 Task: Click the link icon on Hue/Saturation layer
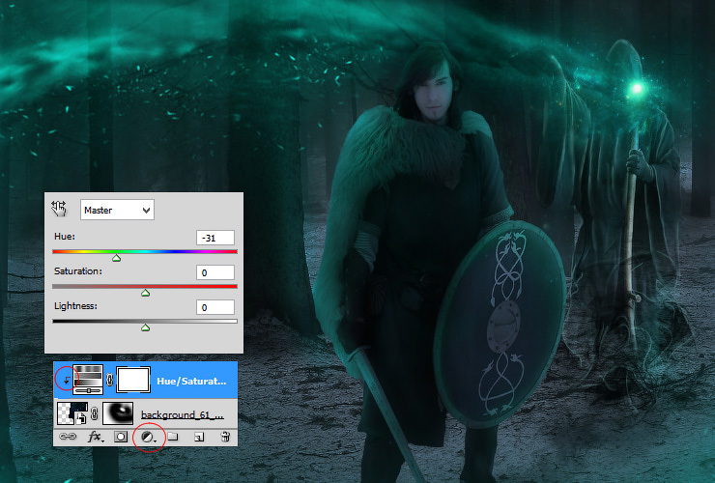pyautogui.click(x=109, y=380)
